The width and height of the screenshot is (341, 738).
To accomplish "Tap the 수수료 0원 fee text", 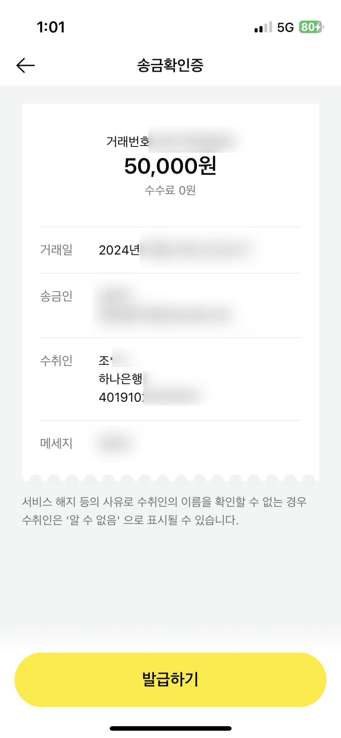I will pos(170,190).
